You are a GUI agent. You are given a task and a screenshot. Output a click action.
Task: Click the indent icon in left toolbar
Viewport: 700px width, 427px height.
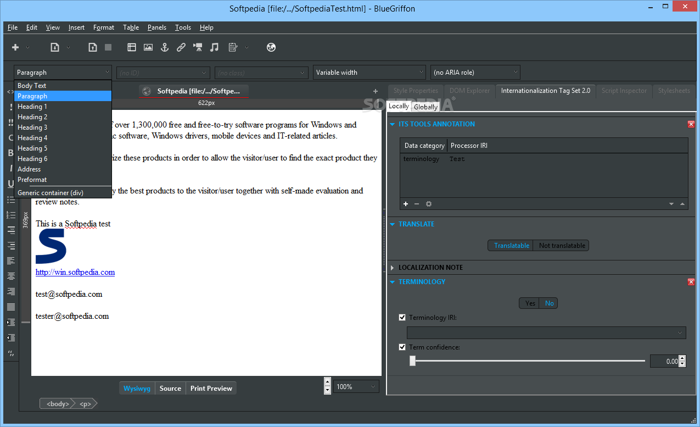click(11, 322)
